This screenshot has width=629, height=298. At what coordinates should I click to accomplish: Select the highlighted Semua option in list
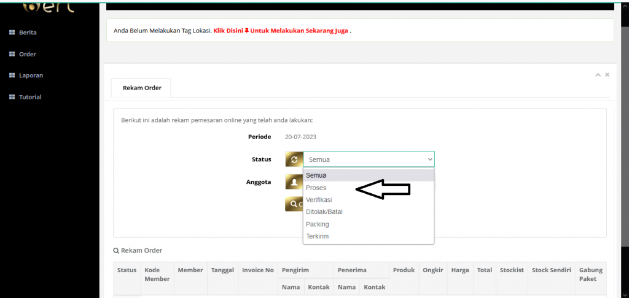click(x=316, y=175)
